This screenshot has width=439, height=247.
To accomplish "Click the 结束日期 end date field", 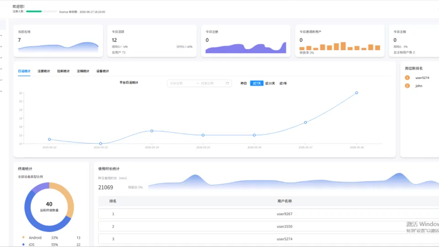I will tap(211, 83).
